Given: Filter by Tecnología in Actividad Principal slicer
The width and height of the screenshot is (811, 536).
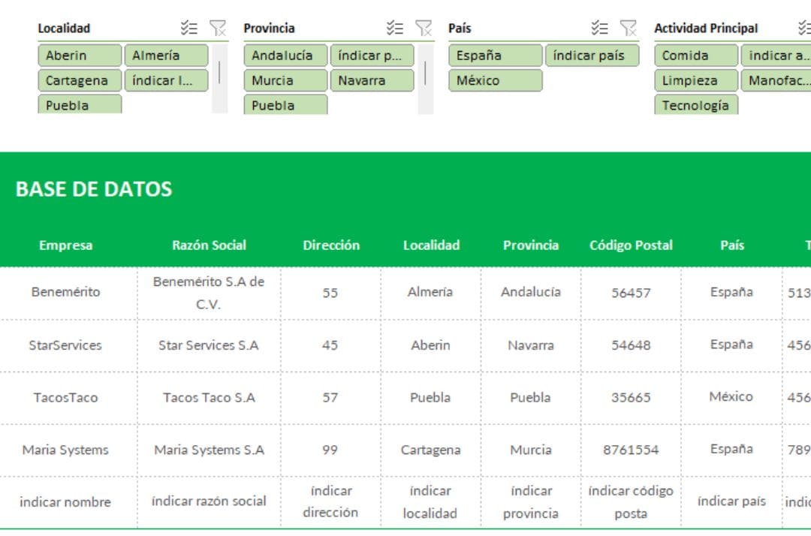Looking at the screenshot, I should coord(696,104).
